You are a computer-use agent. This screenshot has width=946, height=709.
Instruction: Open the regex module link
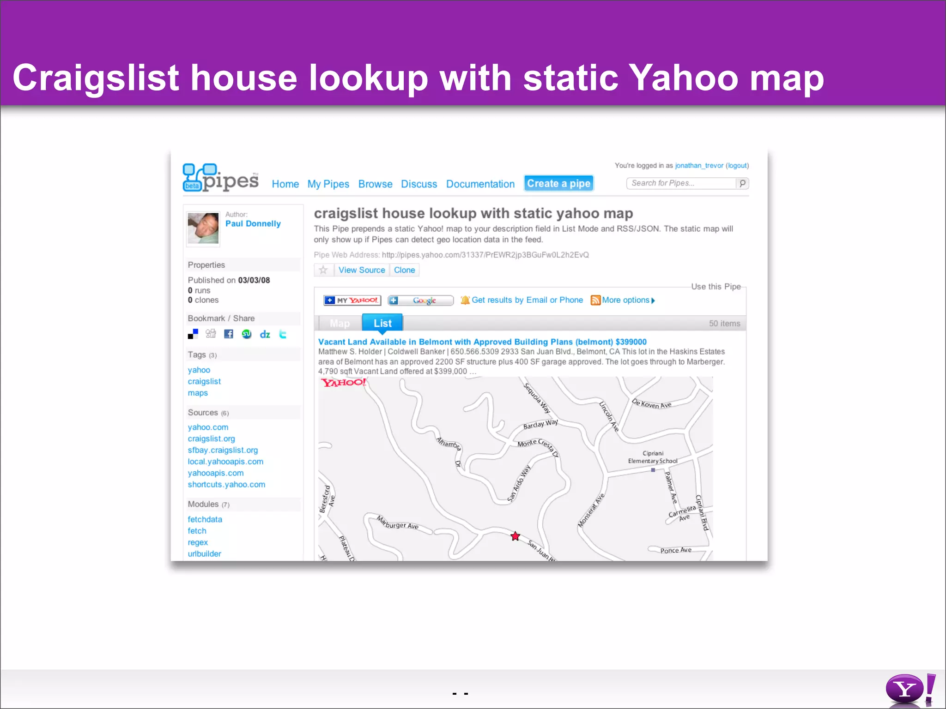pos(198,543)
